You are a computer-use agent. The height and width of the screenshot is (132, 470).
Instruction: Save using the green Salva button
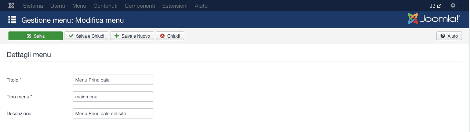36,36
